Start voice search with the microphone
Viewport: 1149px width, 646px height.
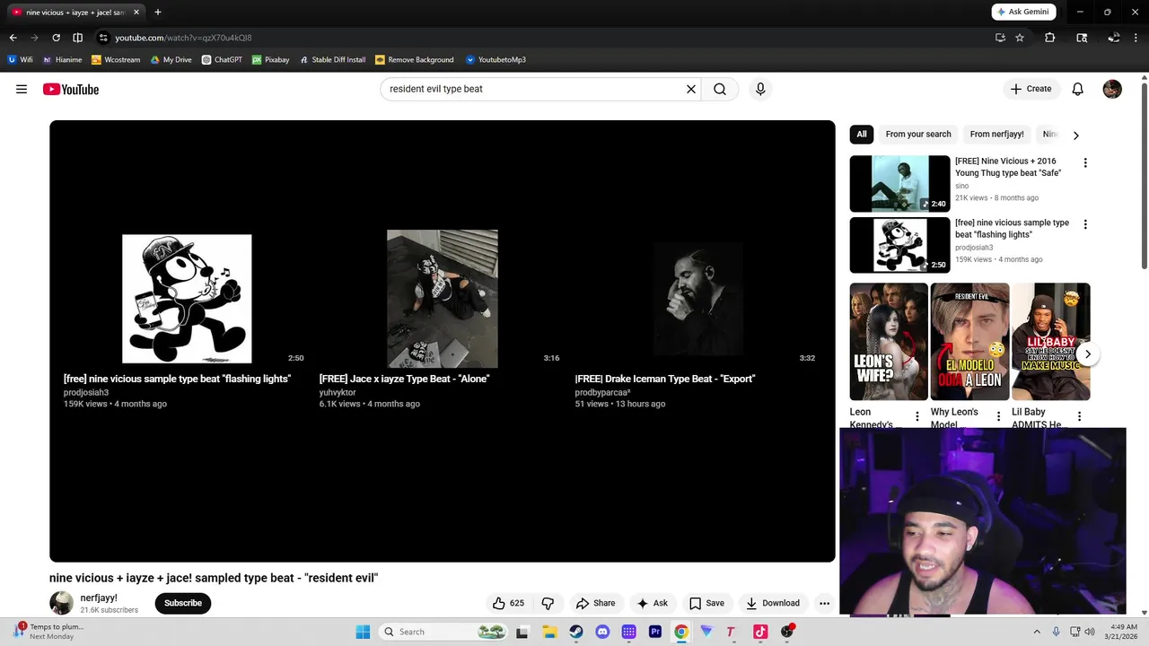[x=760, y=89]
